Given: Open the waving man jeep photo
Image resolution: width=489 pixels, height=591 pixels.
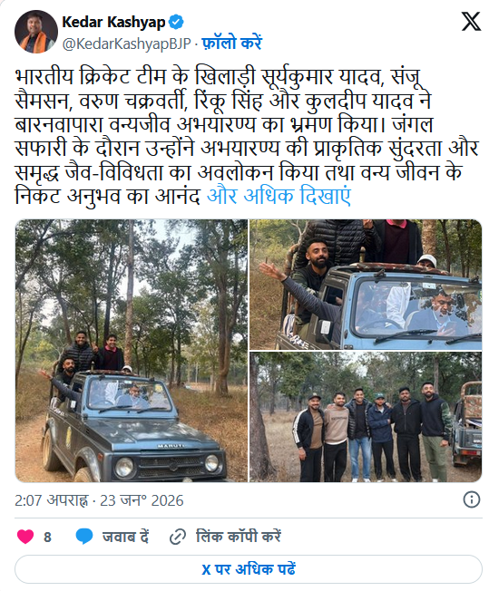Looking at the screenshot, I should [x=366, y=285].
